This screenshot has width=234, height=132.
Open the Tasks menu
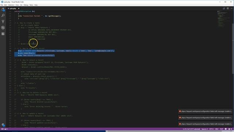pyautogui.click(x=31, y=5)
